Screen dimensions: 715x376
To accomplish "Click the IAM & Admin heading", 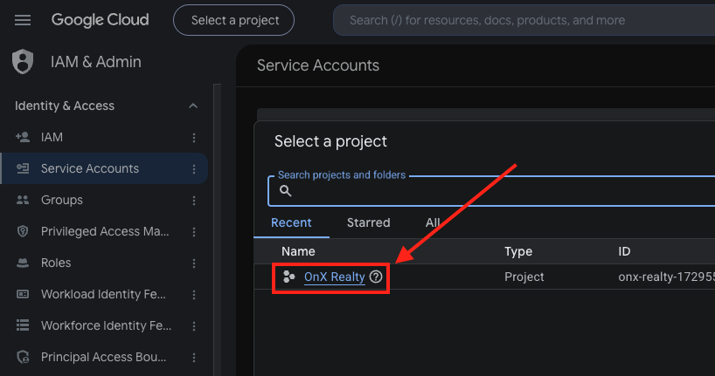I will tap(96, 61).
